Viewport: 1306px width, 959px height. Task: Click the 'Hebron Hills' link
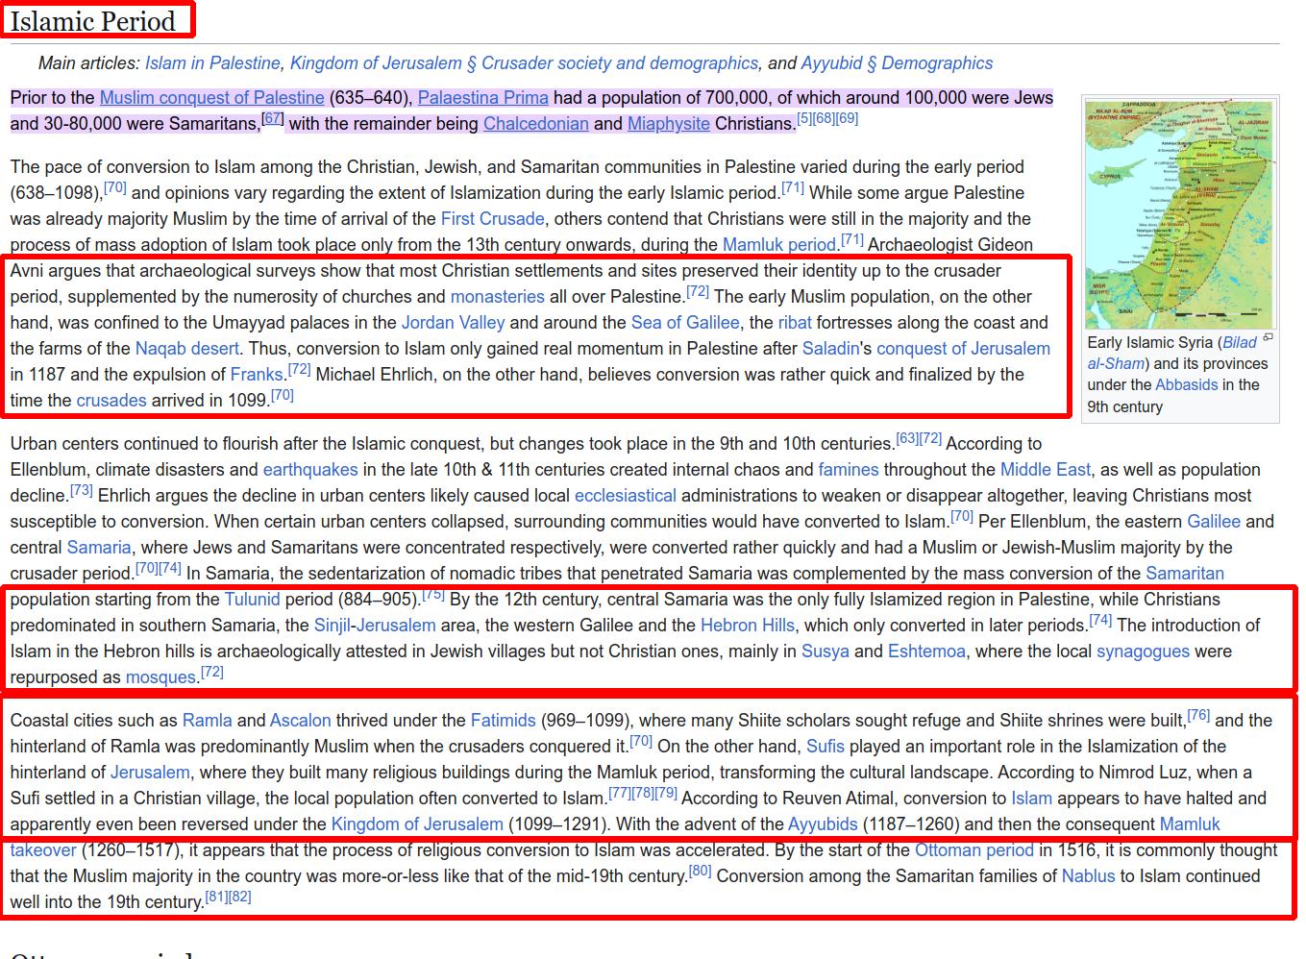tap(747, 626)
